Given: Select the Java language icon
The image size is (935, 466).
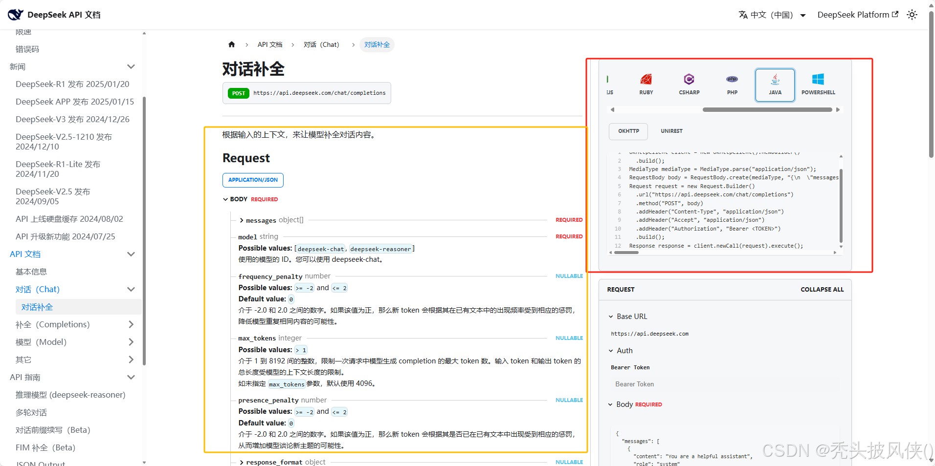Looking at the screenshot, I should click(775, 85).
